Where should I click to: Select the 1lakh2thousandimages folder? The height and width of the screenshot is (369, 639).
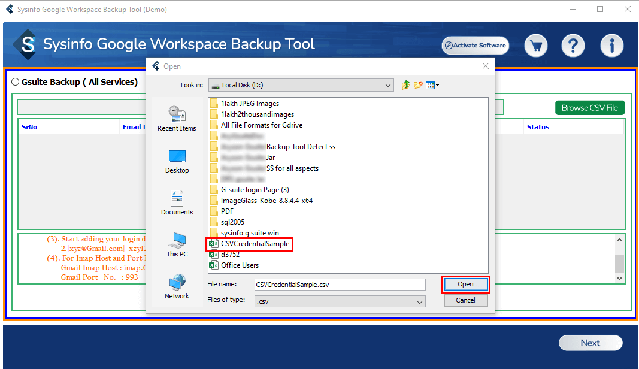[252, 114]
